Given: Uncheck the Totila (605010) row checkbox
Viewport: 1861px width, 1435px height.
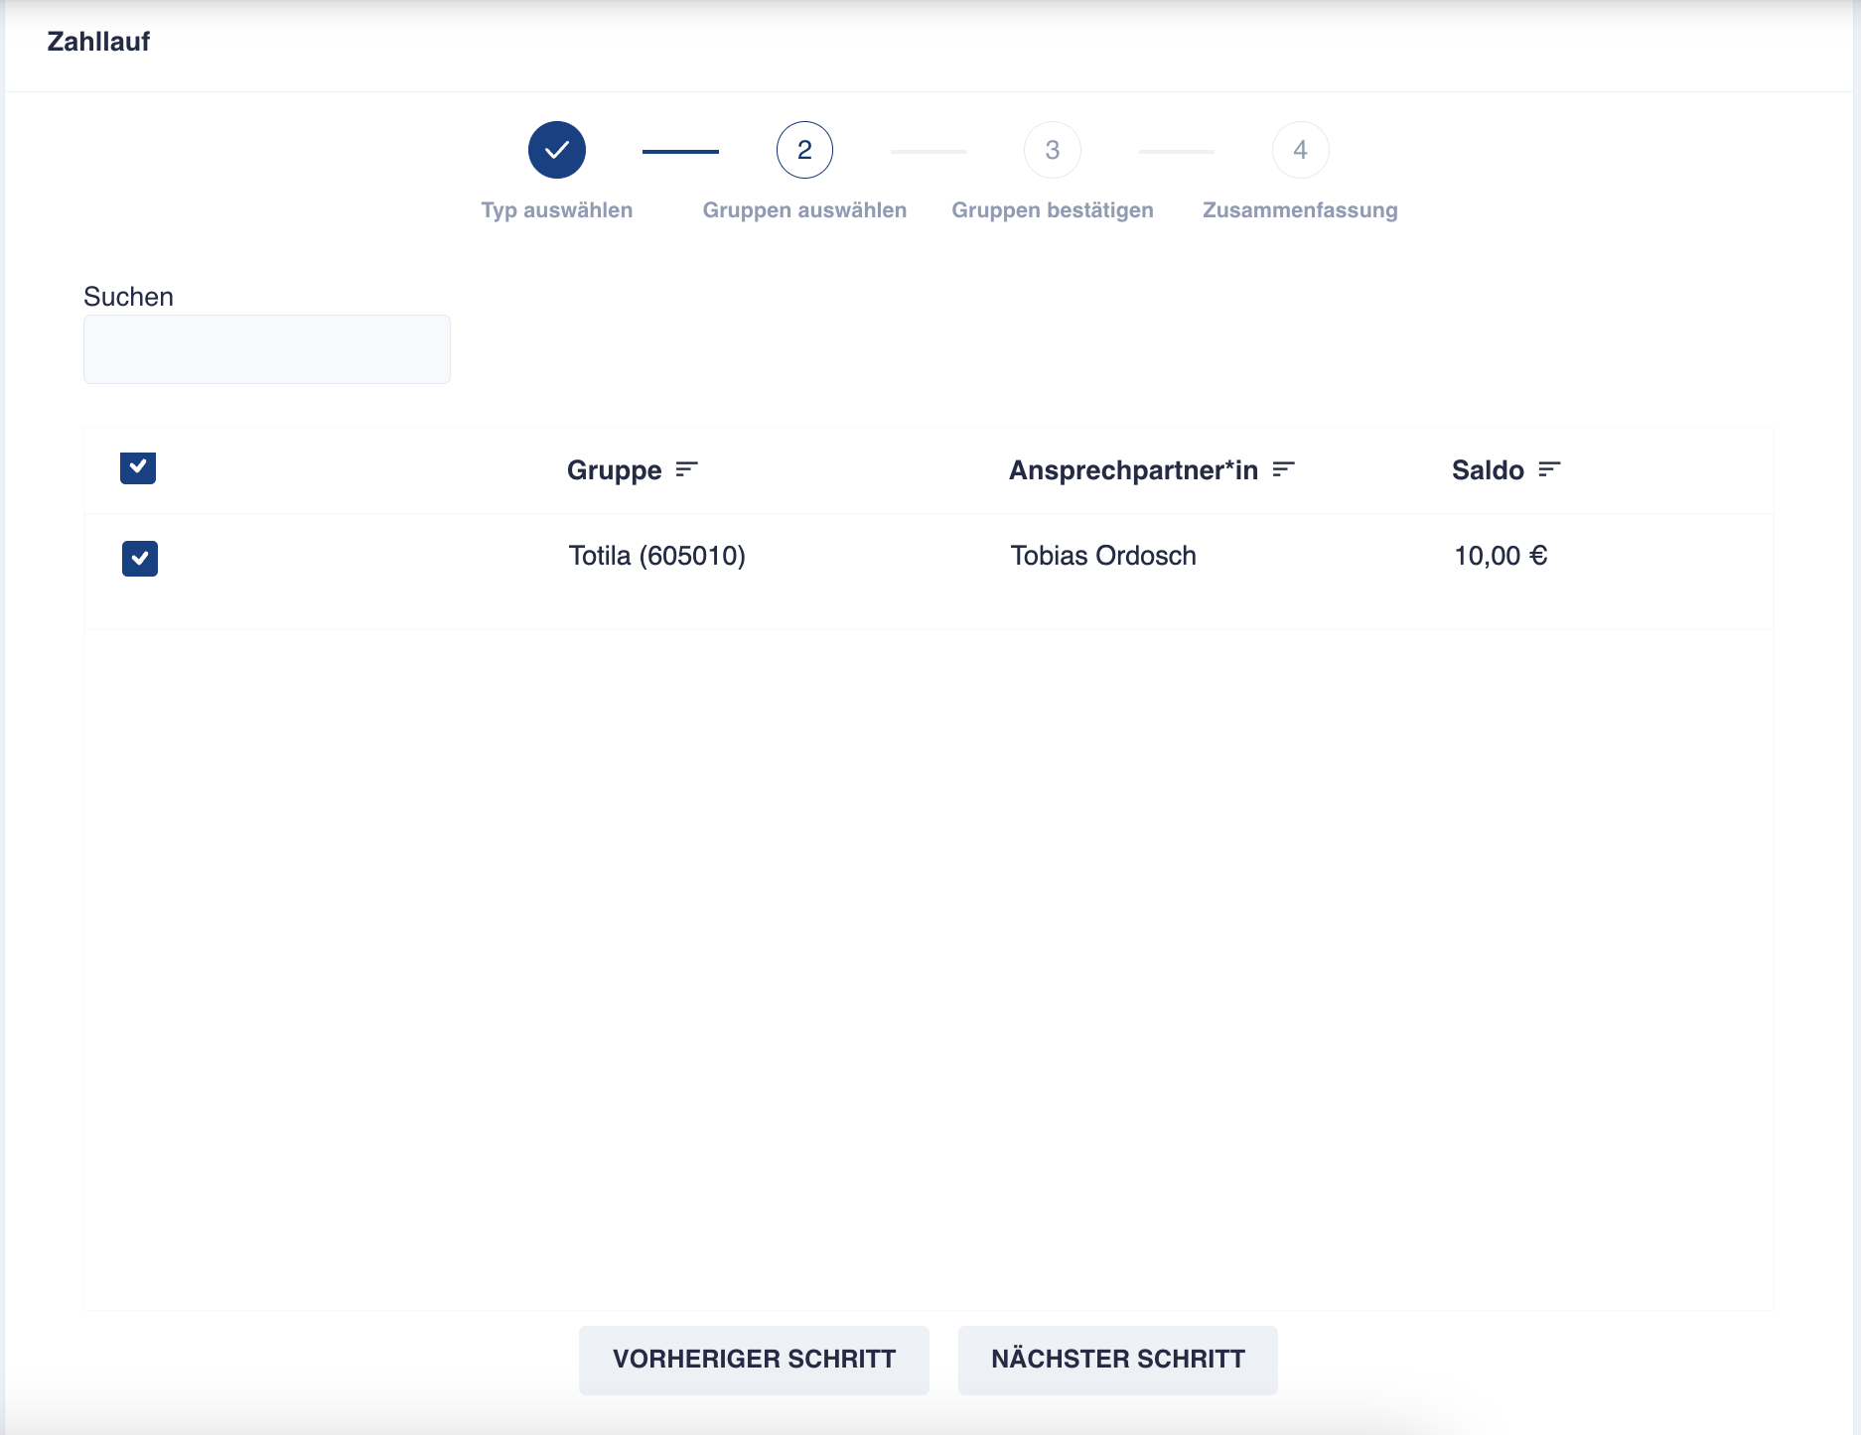Looking at the screenshot, I should [140, 558].
